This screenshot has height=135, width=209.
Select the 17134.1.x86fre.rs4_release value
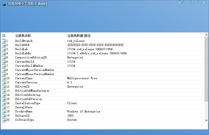coord(97,53)
